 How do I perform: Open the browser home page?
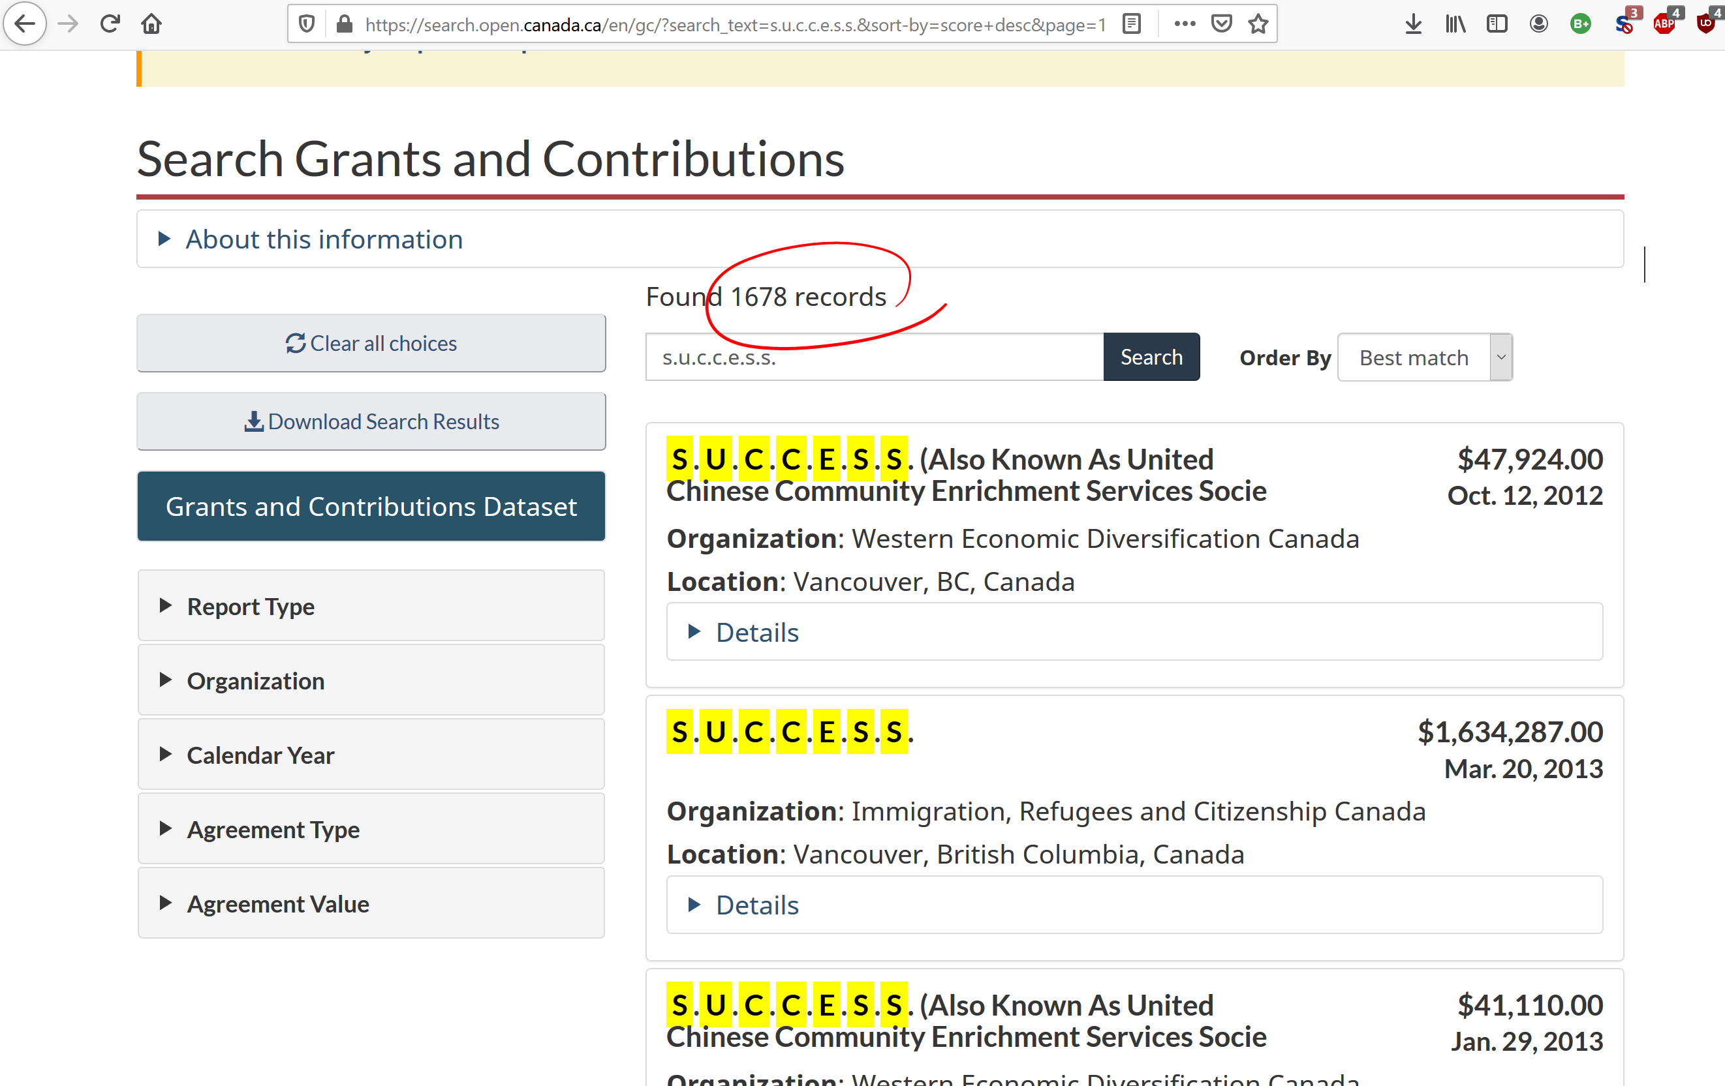151,23
